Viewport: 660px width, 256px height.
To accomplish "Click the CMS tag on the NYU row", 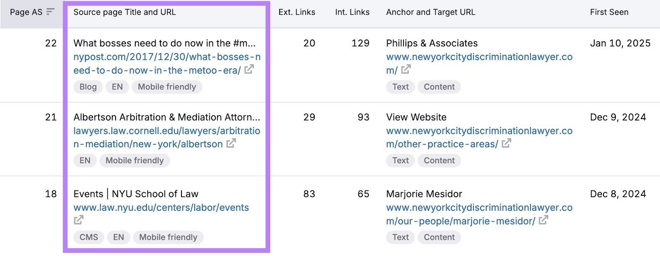I will (88, 237).
